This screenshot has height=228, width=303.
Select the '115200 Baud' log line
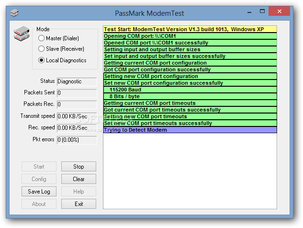click(190, 90)
